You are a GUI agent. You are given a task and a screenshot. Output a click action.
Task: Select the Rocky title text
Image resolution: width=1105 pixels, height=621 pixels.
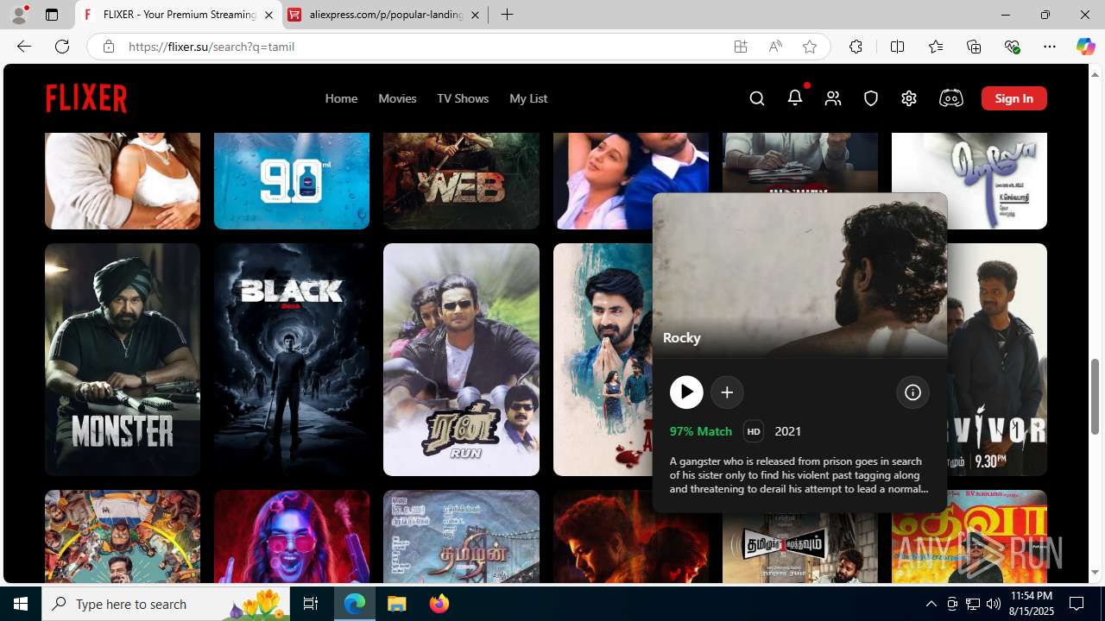pyautogui.click(x=682, y=337)
